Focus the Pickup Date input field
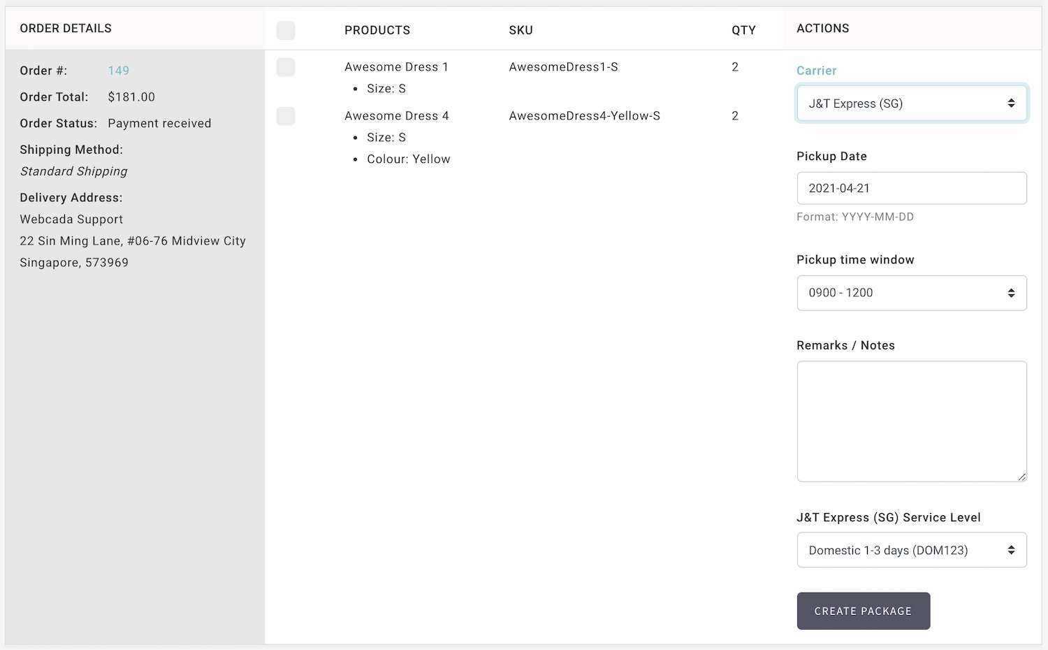 912,188
